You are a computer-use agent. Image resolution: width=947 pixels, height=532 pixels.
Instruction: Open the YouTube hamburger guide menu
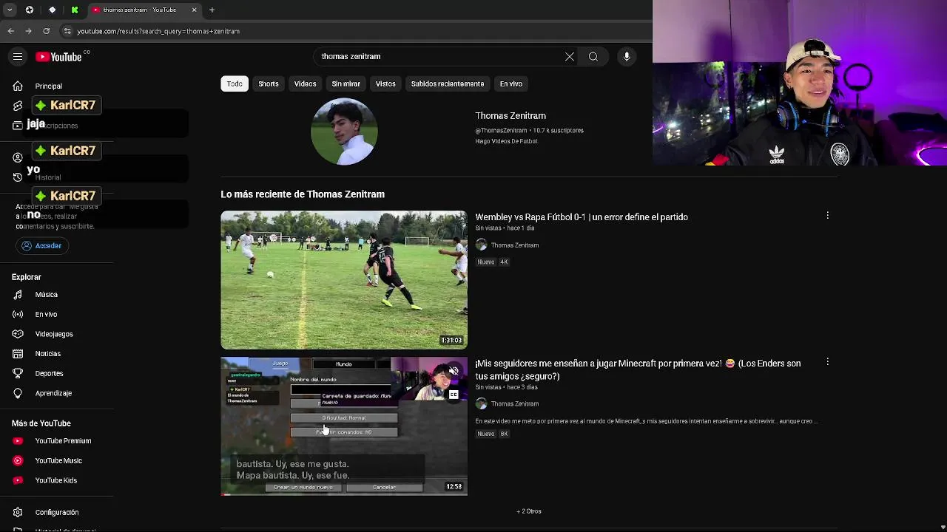tap(18, 57)
